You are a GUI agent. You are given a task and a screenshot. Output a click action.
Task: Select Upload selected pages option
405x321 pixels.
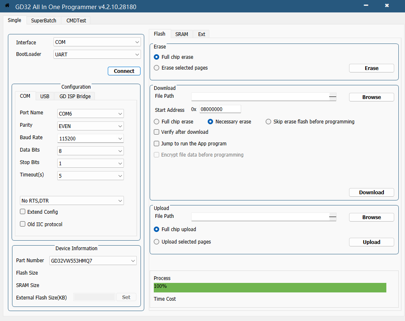click(157, 242)
